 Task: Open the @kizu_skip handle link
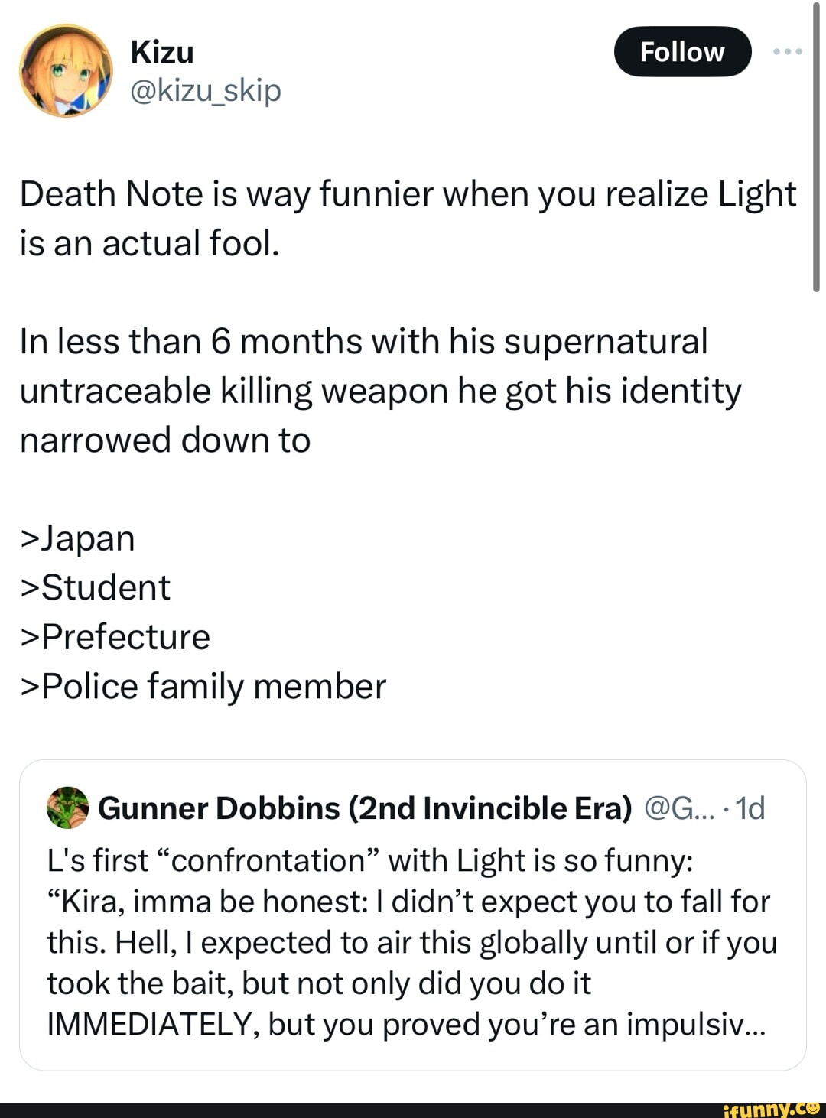pyautogui.click(x=206, y=90)
